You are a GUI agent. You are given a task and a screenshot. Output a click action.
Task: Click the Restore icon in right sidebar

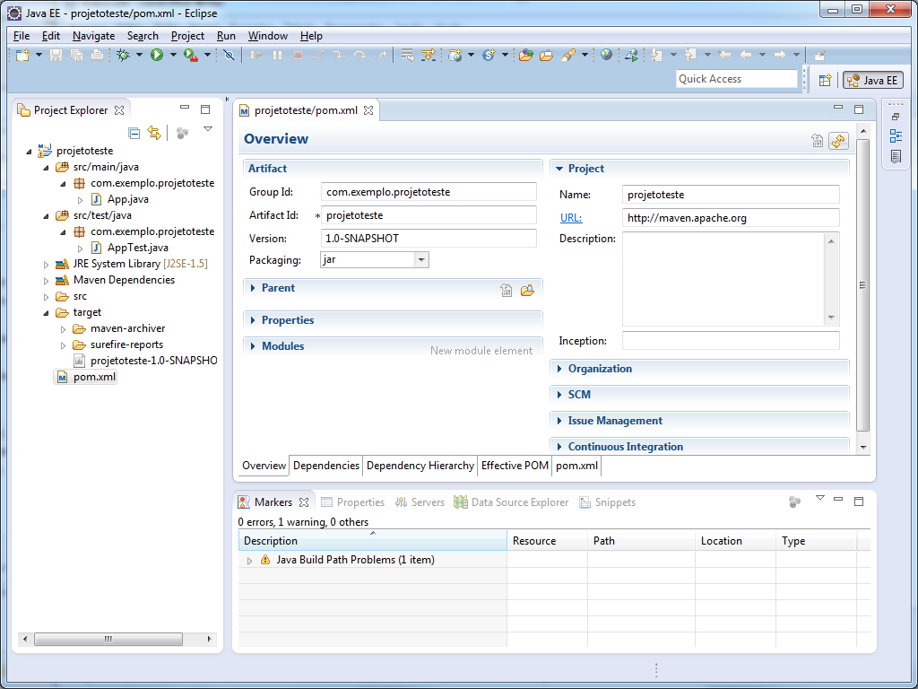pos(896,117)
